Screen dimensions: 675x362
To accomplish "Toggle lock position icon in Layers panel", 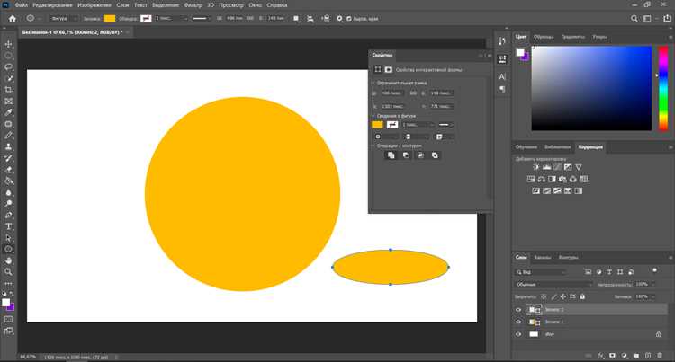I will (563, 296).
